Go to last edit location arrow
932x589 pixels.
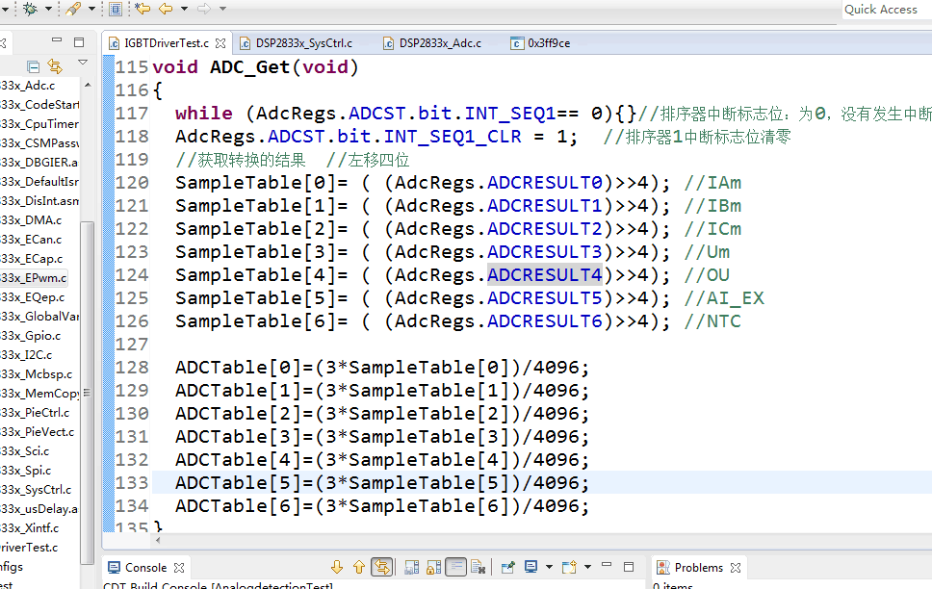coord(142,9)
